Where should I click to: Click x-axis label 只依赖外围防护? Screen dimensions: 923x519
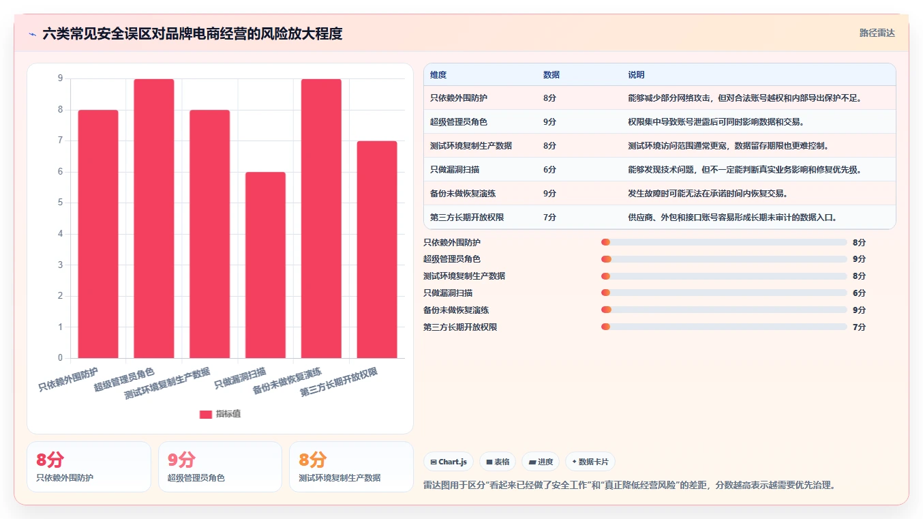point(68,379)
